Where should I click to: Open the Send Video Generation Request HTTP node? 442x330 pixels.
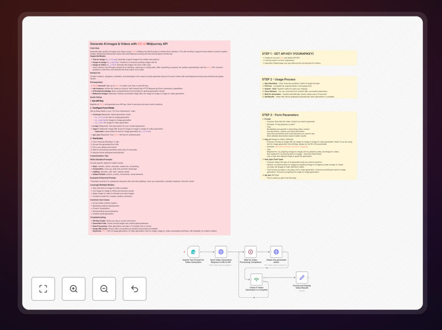click(221, 252)
